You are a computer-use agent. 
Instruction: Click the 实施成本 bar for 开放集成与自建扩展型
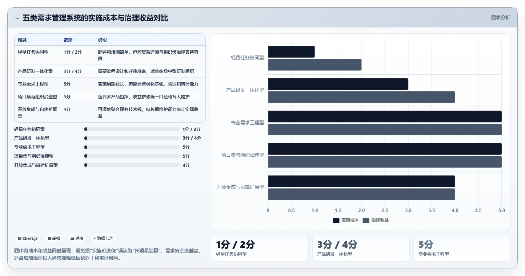(x=361, y=181)
